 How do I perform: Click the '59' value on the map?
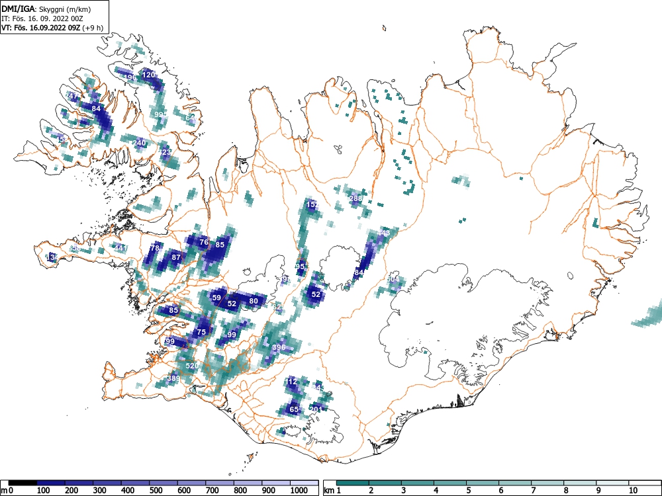pyautogui.click(x=216, y=298)
